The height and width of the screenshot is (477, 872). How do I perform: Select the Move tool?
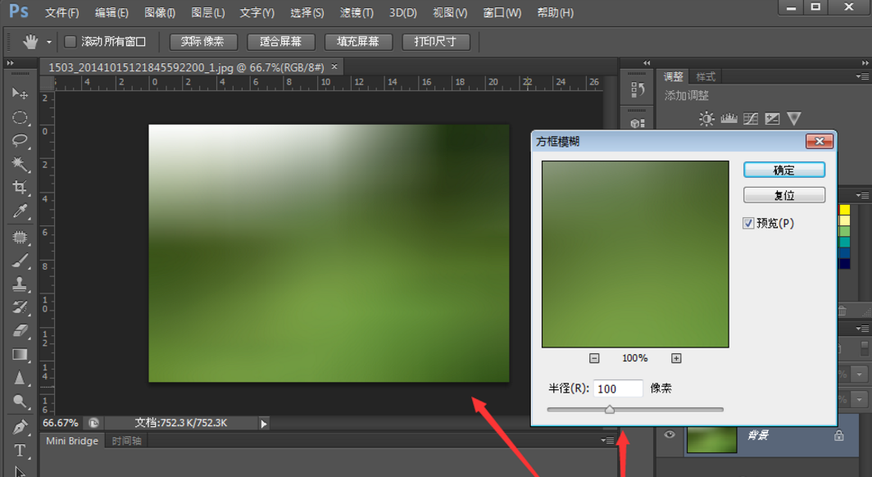(20, 93)
